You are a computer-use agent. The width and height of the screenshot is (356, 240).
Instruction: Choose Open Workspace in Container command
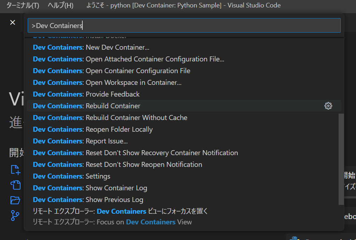tap(184, 82)
